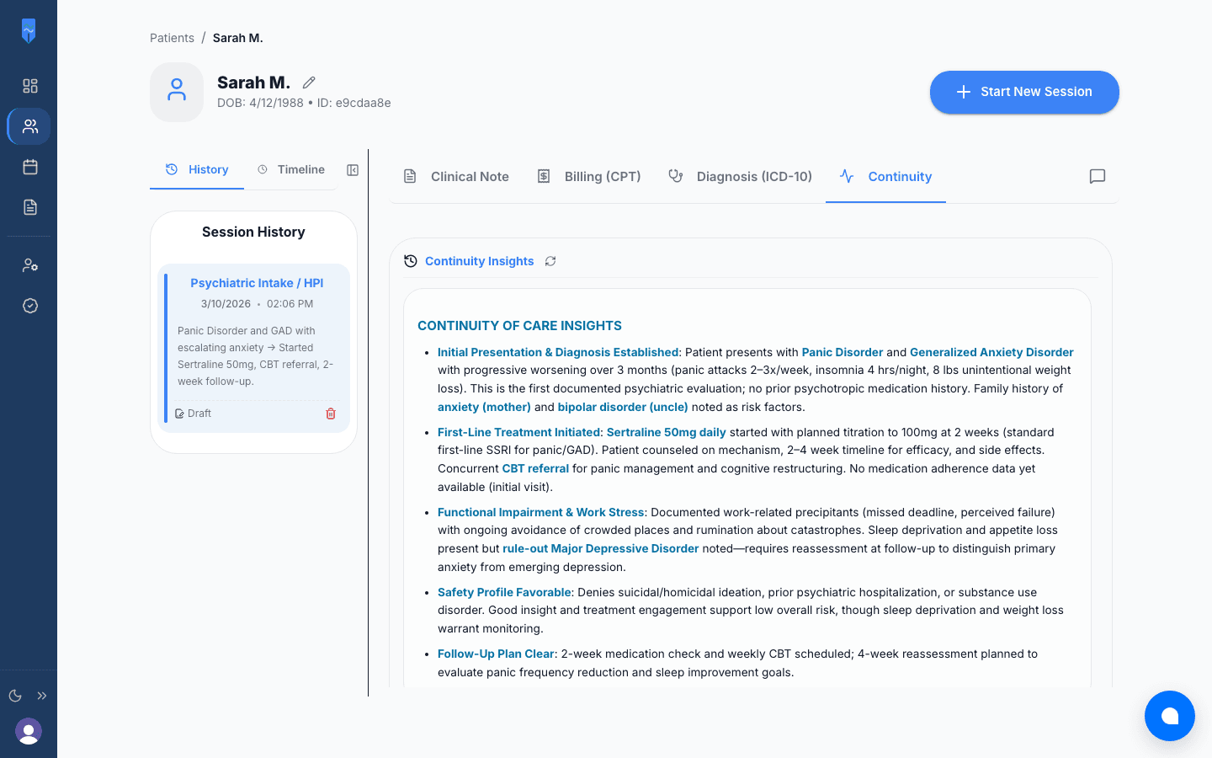Select the Psychiatric Intake / HPI session card
Screen dimensions: 1212x758
[x=256, y=283]
